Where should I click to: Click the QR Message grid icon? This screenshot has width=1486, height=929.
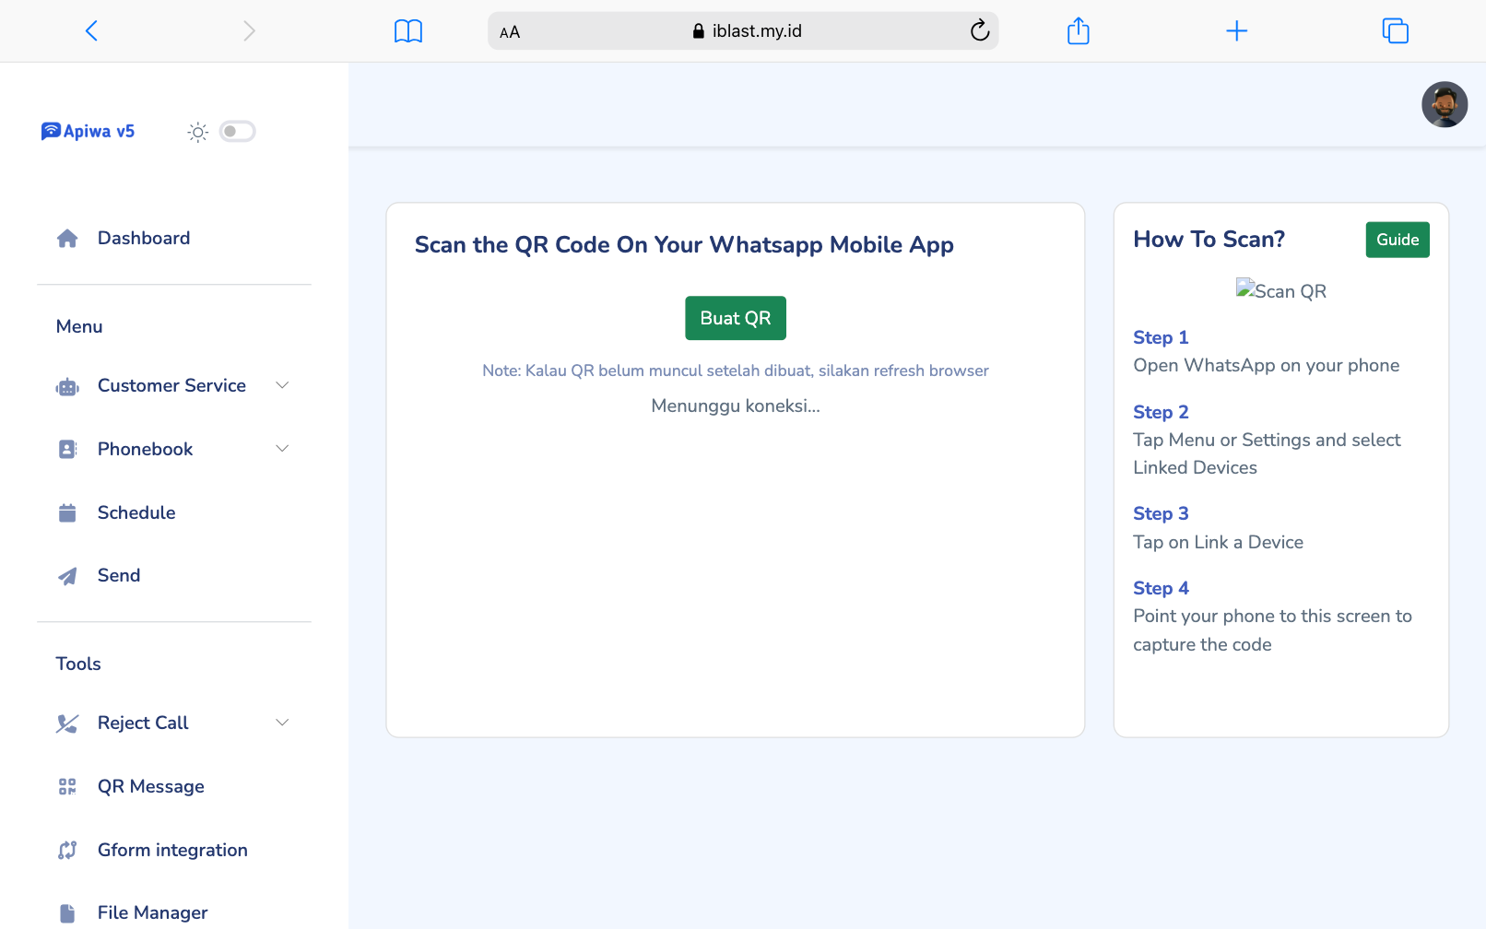pyautogui.click(x=67, y=786)
